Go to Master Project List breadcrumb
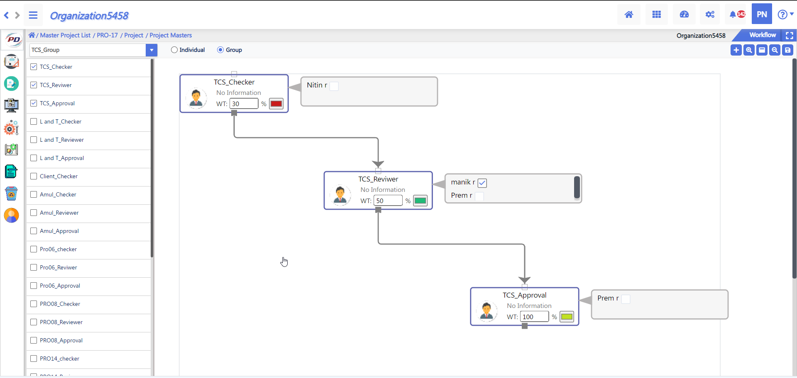Viewport: 797px width, 378px height. [65, 35]
